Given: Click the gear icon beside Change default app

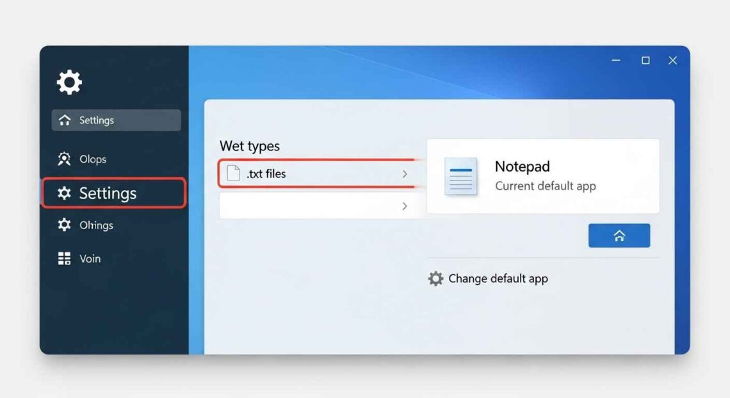Looking at the screenshot, I should click(435, 279).
